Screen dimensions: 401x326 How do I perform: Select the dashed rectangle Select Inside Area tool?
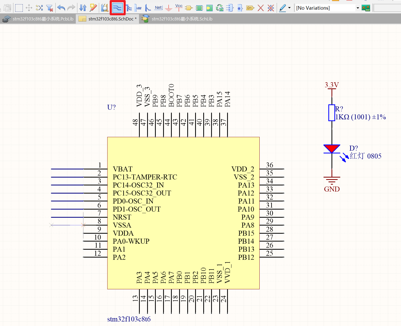pos(19,8)
